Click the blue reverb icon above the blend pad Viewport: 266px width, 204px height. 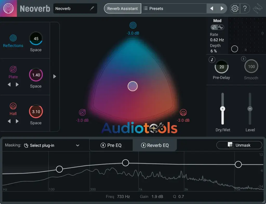[133, 25]
